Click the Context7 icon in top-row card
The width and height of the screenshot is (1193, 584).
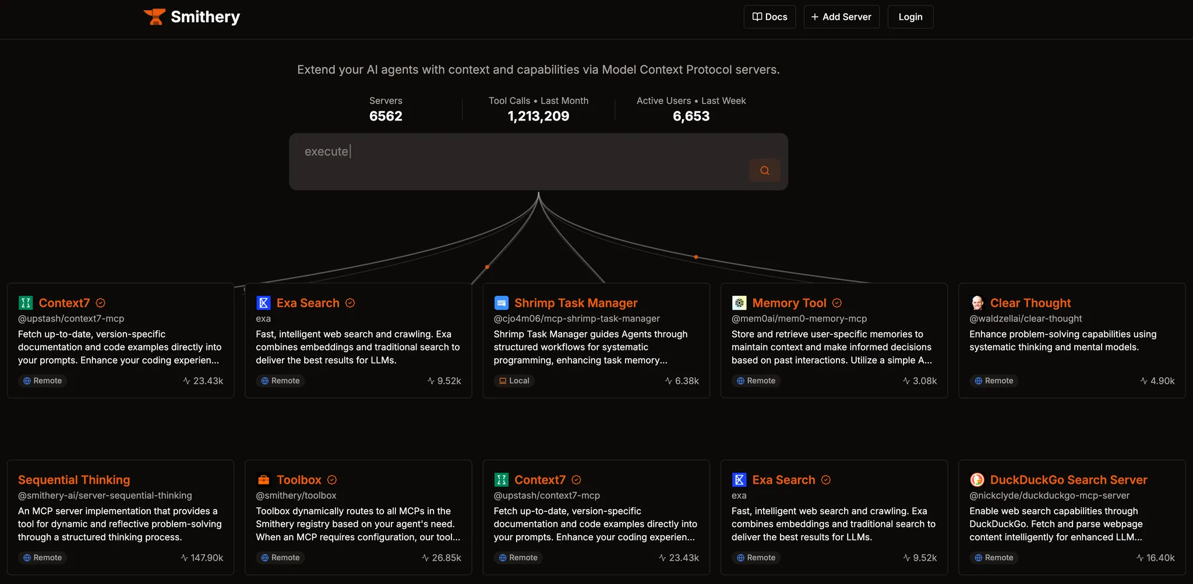[26, 303]
